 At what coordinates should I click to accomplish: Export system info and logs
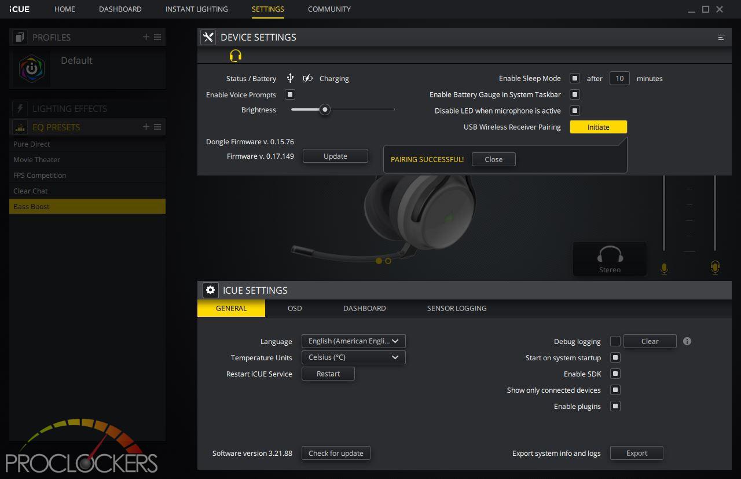coord(637,453)
